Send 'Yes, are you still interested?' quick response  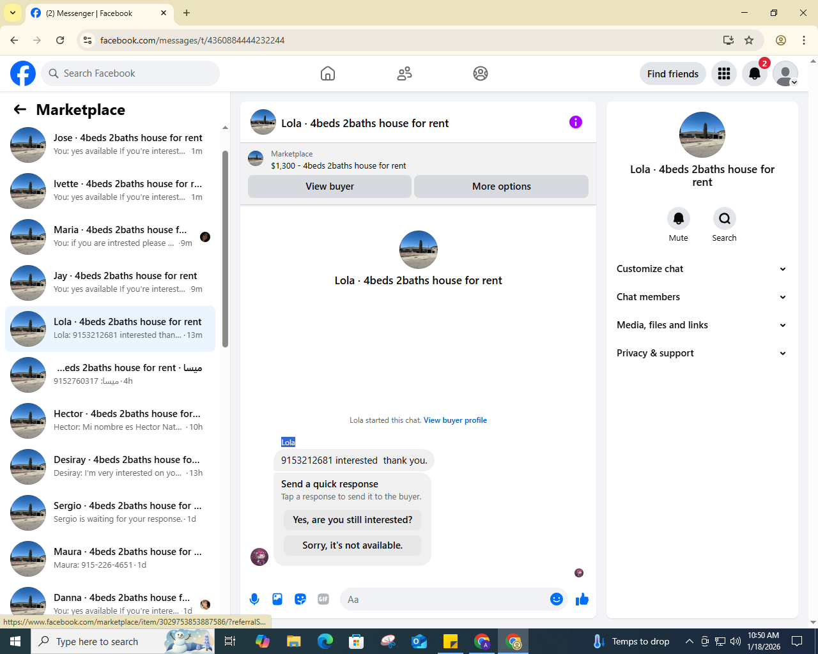tap(353, 520)
